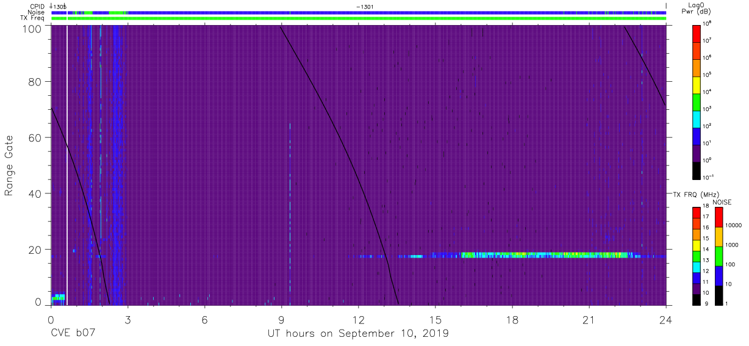
Task: Click the green segment of the NOISE colorbar
Action: [719, 256]
